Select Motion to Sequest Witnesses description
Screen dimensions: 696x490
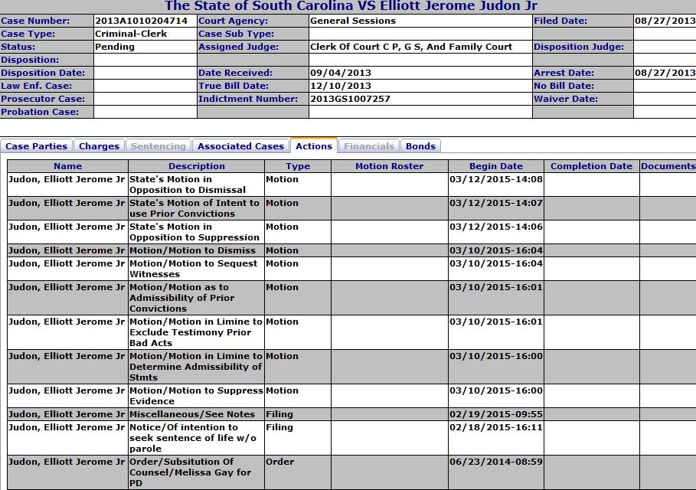click(x=193, y=269)
